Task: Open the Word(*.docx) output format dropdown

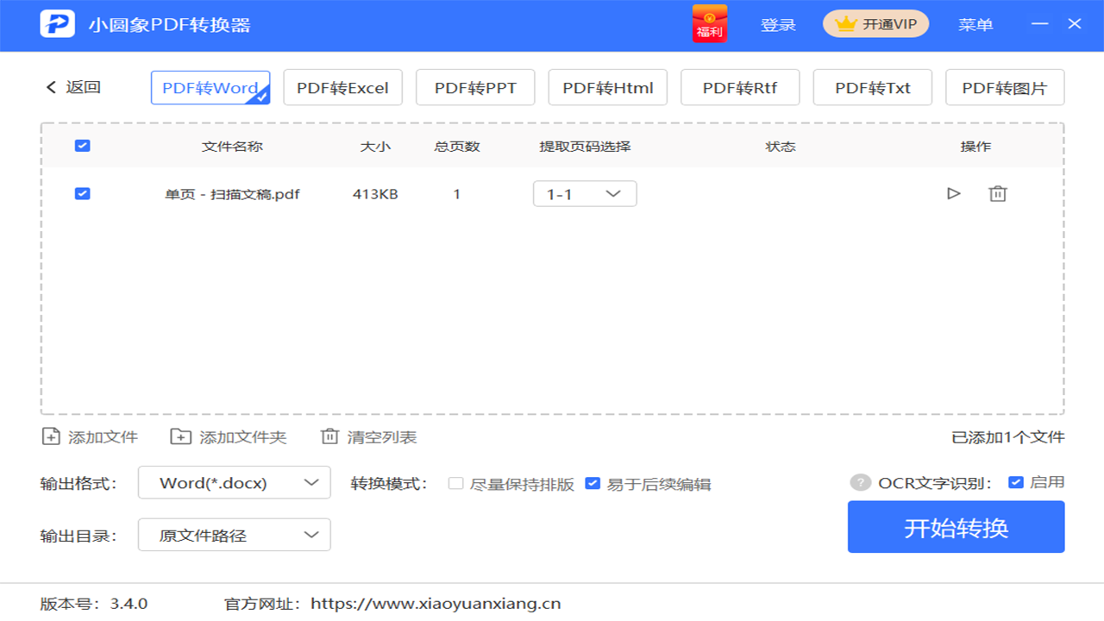Action: point(234,482)
